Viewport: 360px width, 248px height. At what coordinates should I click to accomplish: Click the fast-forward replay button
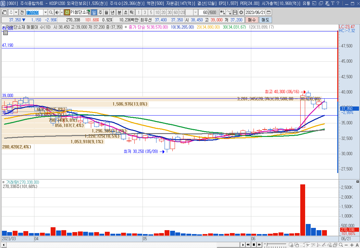[x=259, y=245]
